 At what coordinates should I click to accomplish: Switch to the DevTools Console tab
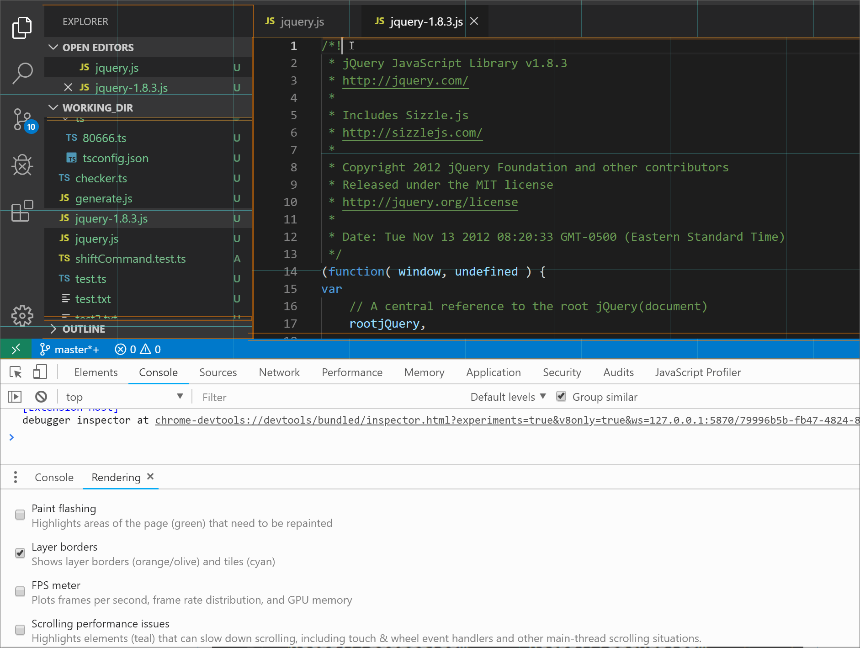click(158, 372)
